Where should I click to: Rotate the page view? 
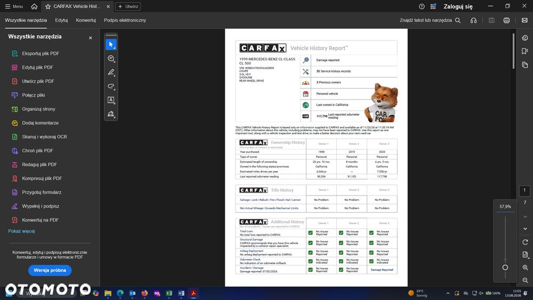tap(525, 242)
